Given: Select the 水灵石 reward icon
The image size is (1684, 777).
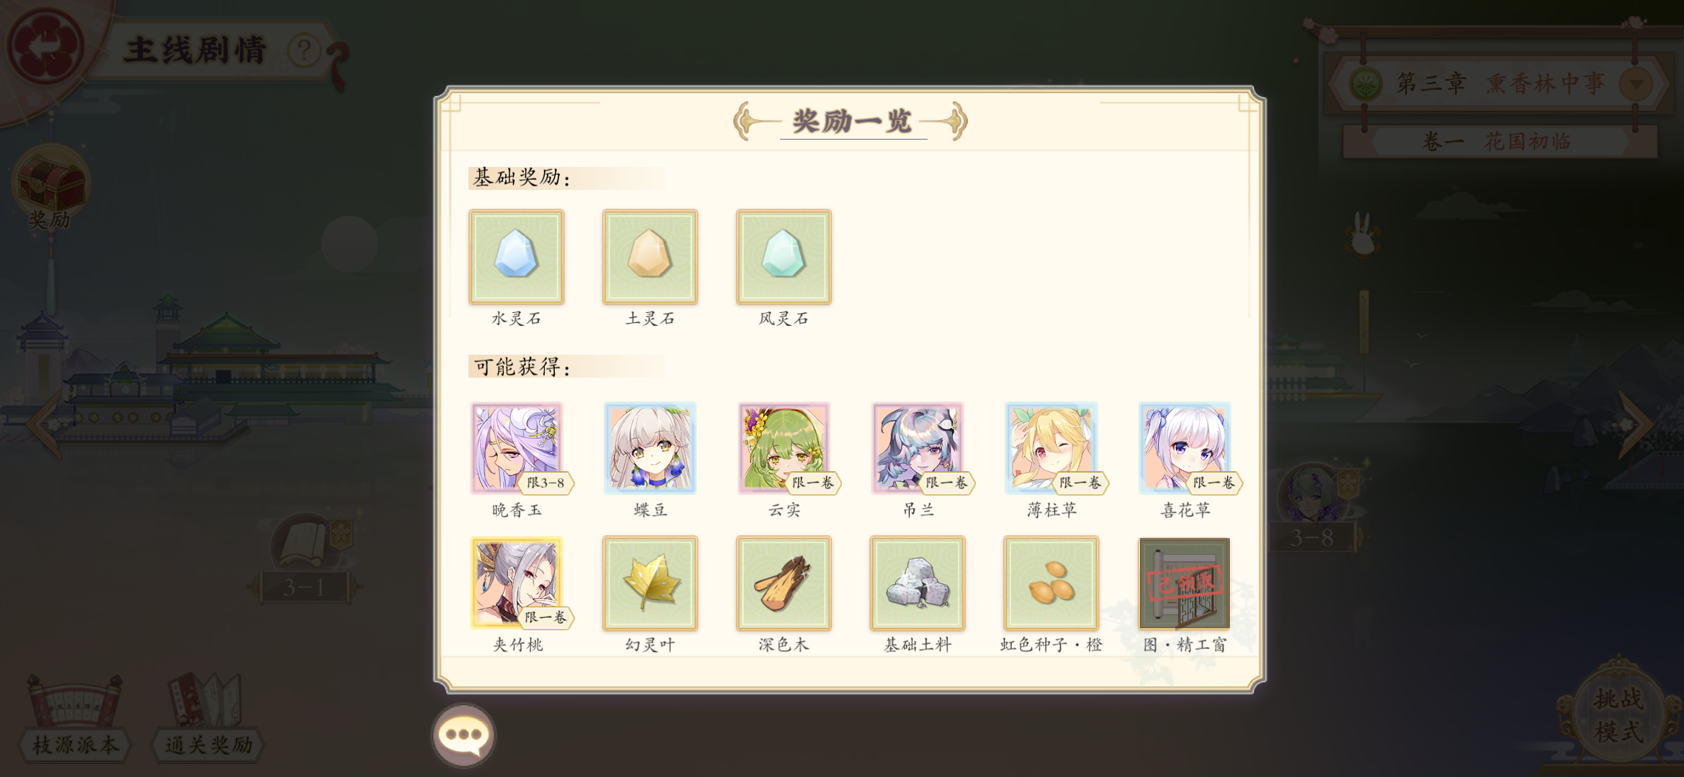Looking at the screenshot, I should coord(516,257).
